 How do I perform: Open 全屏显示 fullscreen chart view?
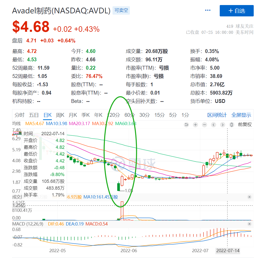click(241, 115)
